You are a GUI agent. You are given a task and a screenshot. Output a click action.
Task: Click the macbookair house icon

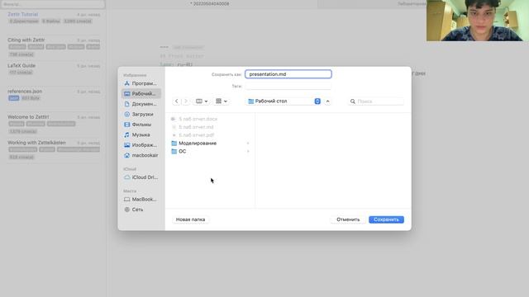tap(126, 155)
